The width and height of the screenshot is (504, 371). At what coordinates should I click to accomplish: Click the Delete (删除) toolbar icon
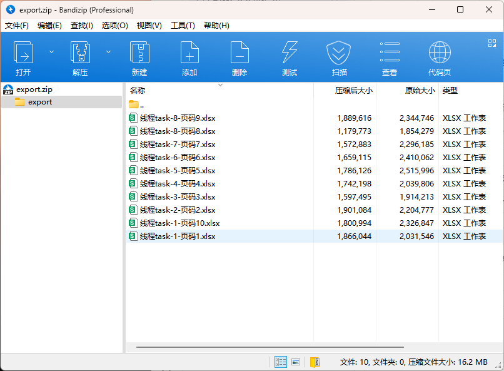coord(239,53)
